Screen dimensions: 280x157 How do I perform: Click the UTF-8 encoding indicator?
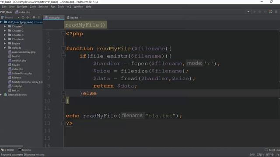[270, 155]
